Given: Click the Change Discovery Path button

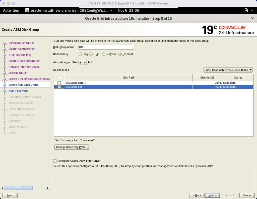Looking at the screenshot, I should pyautogui.click(x=72, y=147).
